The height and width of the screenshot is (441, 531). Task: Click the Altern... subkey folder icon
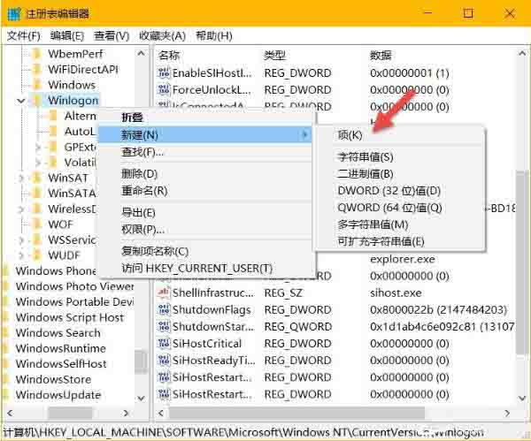point(53,116)
